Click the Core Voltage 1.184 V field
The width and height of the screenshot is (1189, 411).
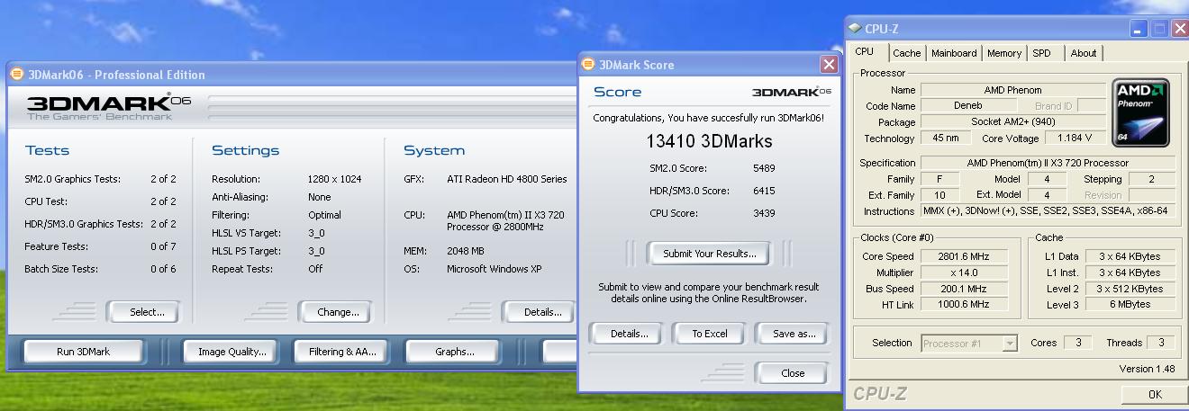(x=1076, y=138)
